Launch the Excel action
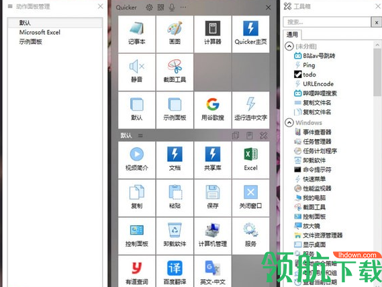Screen dimensions: 382x287 tap(250, 160)
